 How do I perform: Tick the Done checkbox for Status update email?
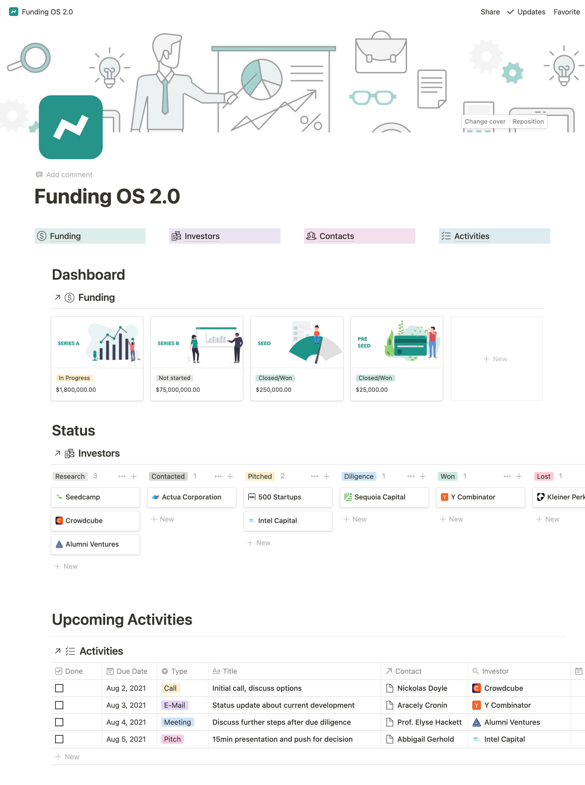pyautogui.click(x=59, y=705)
